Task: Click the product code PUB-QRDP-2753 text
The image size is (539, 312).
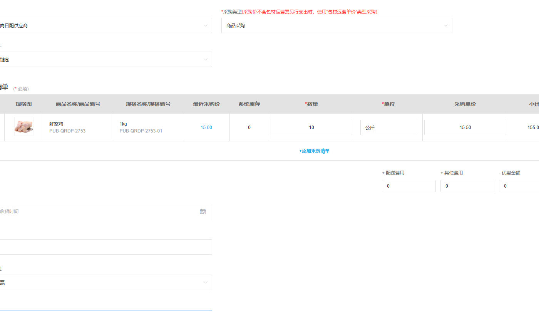Action: point(67,131)
